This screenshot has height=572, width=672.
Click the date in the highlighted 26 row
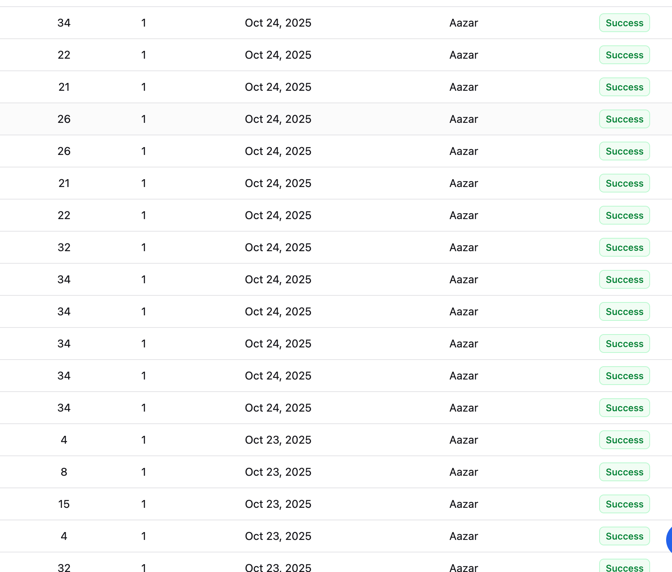click(x=278, y=119)
